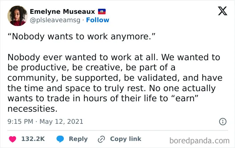Open the X logo in the corner

click(223, 11)
